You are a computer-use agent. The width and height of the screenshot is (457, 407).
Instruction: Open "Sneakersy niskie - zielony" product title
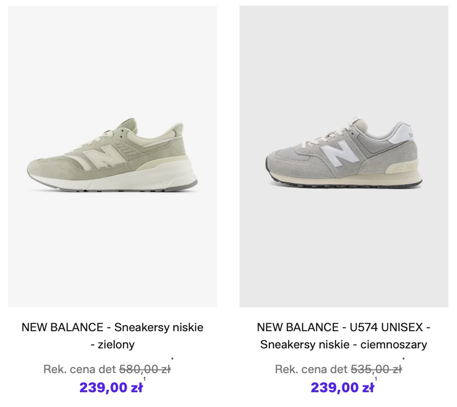click(112, 336)
